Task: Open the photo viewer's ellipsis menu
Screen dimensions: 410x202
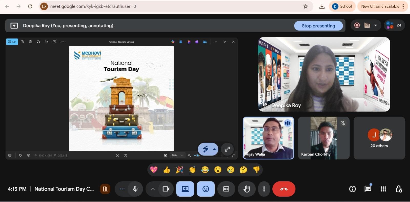Action: tap(62, 42)
